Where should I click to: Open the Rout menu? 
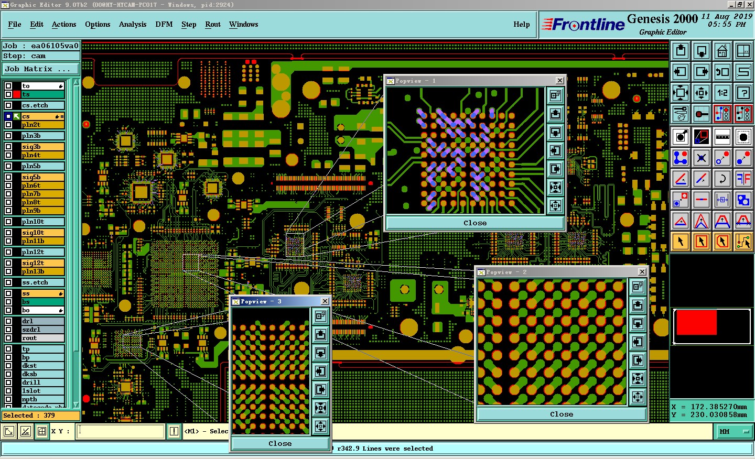coord(213,24)
